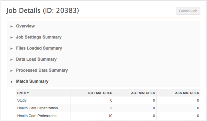Image resolution: width=207 pixels, height=121 pixels.
Task: Expand Job Settings Summary triangle
Action: 11,37
